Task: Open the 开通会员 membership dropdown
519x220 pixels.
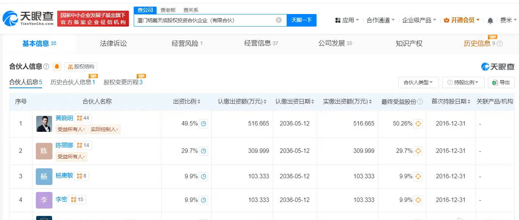Action: 461,20
